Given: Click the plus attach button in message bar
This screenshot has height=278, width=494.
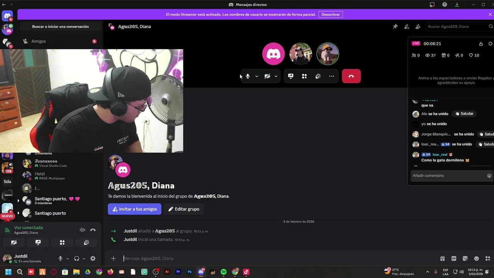Looking at the screenshot, I should (x=113, y=258).
